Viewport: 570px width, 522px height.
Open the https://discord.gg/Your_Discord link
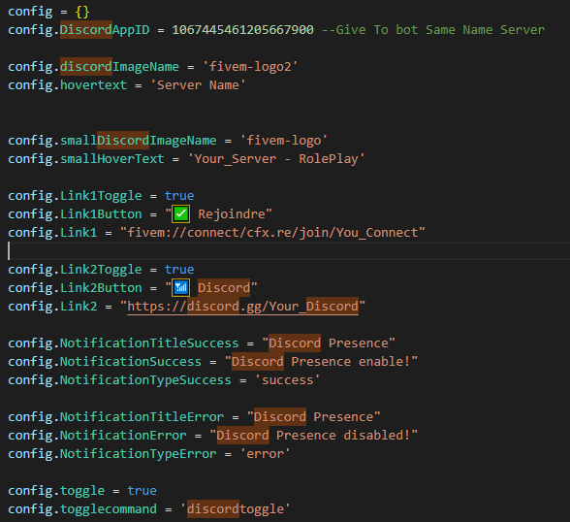tap(242, 307)
